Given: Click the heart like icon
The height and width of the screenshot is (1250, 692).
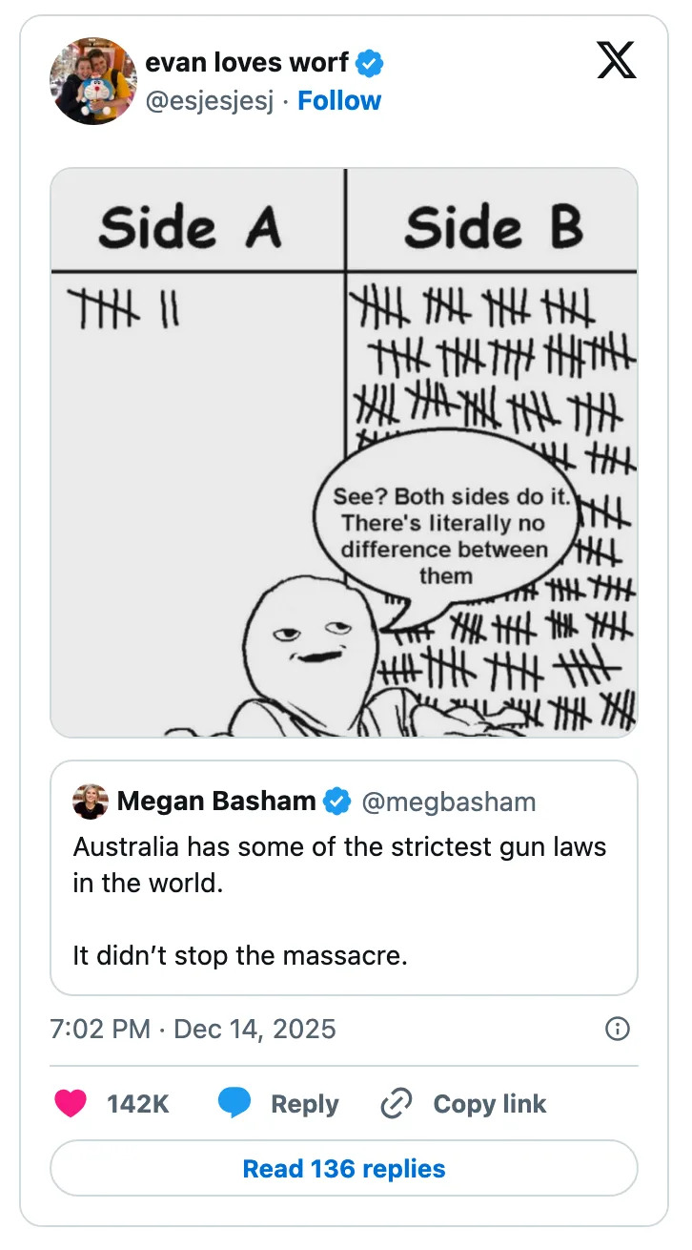Looking at the screenshot, I should click(71, 1104).
